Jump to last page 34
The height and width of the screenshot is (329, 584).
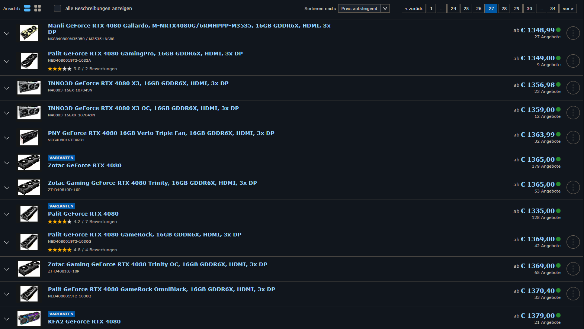(553, 8)
